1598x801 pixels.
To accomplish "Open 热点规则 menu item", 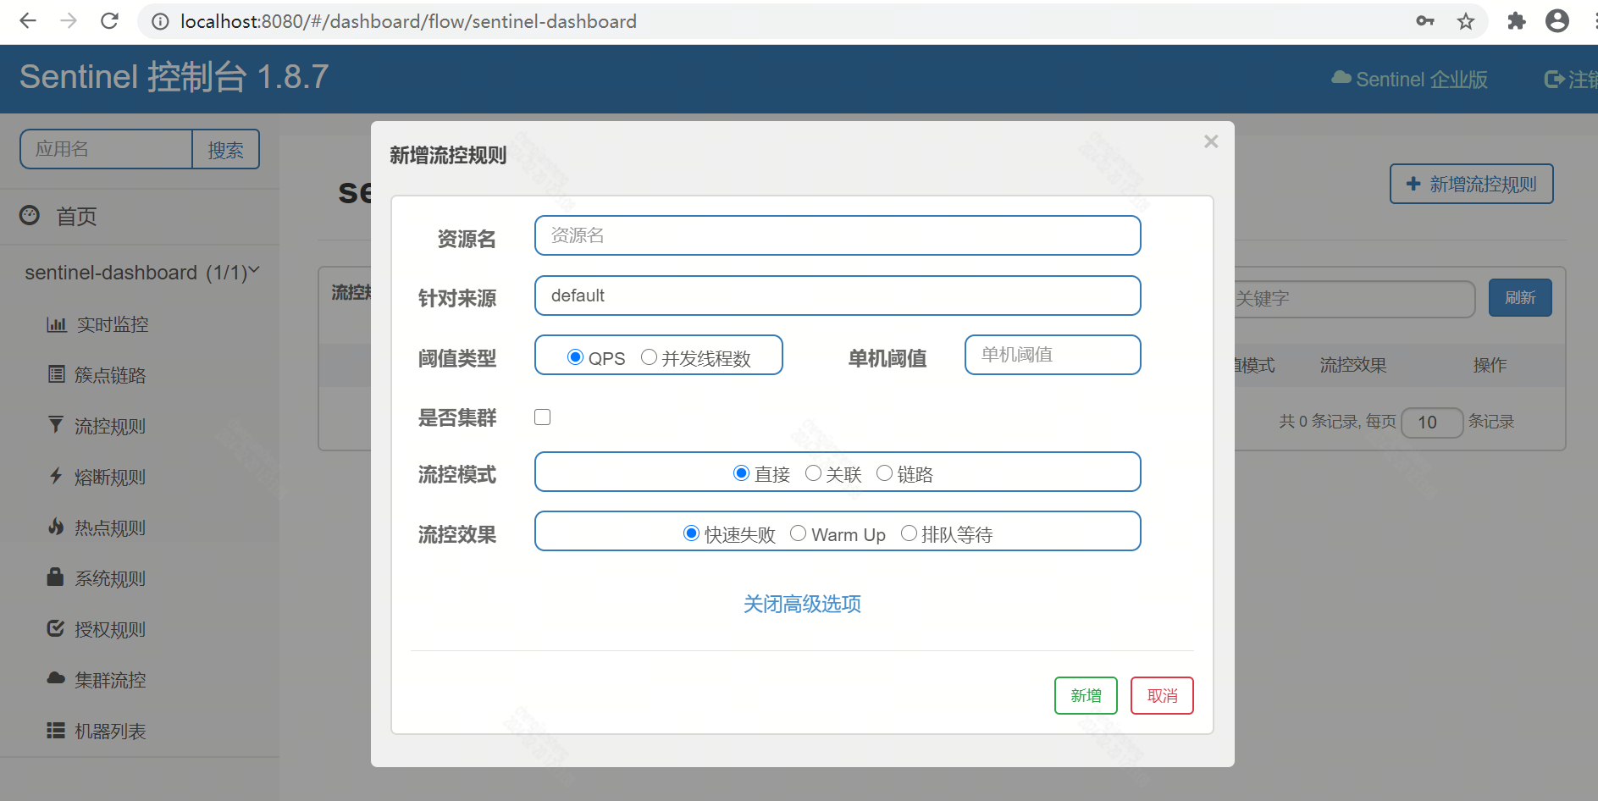I will click(x=110, y=528).
